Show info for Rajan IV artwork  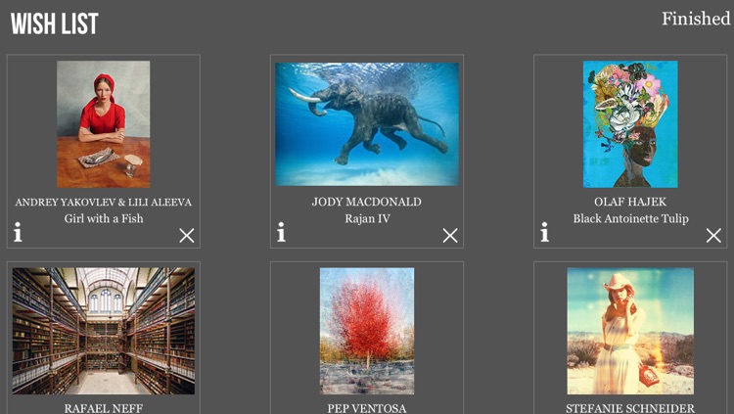pos(282,233)
